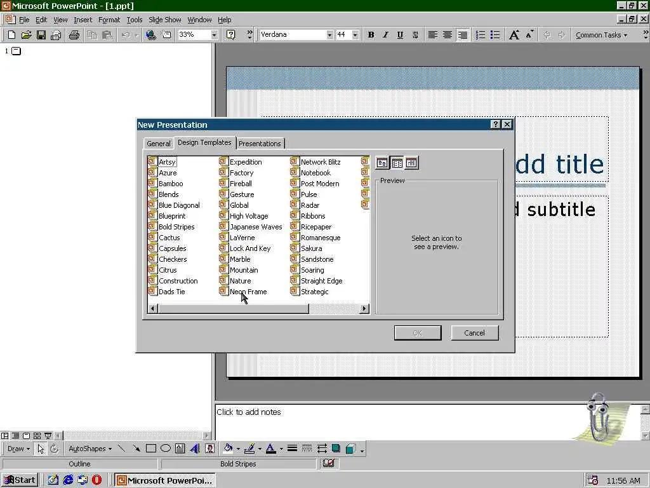Set Align Left paragraph alignment

[x=432, y=35]
